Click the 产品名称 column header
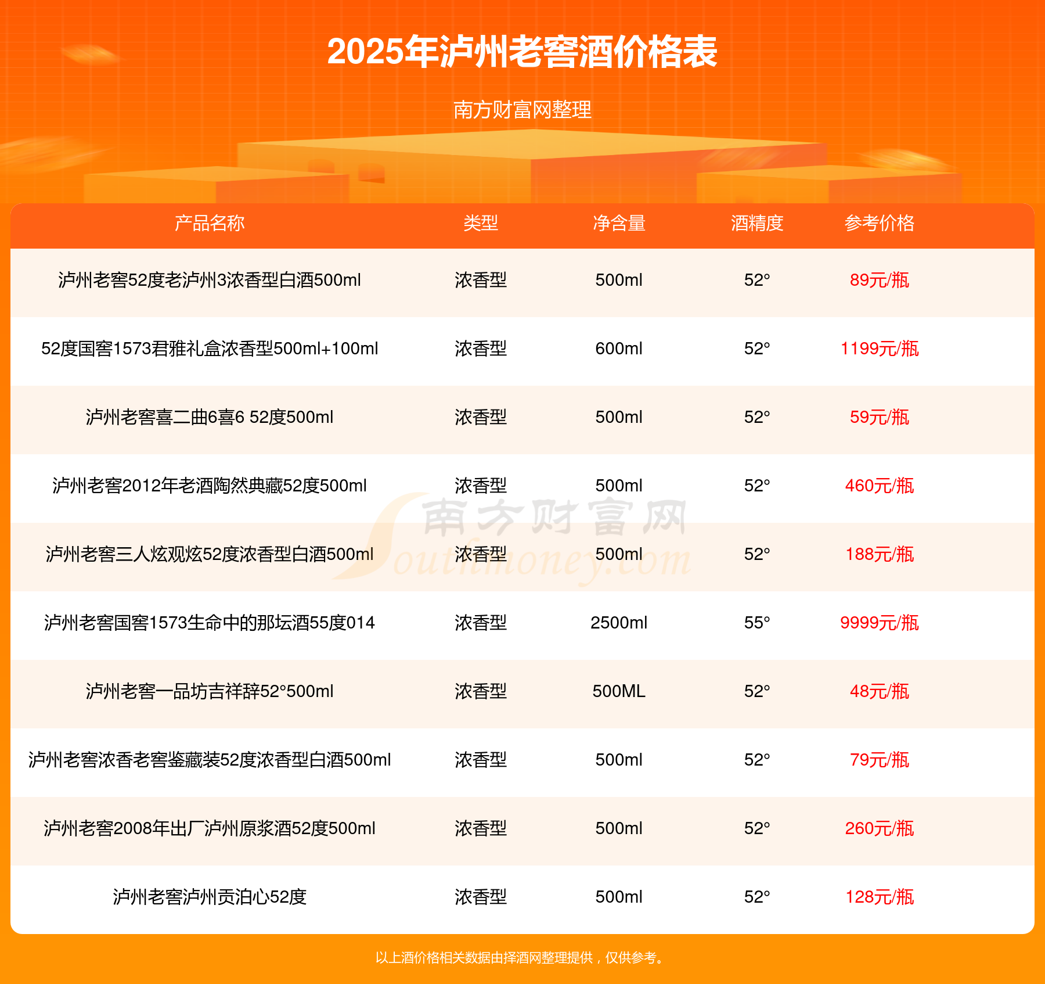 (x=210, y=223)
